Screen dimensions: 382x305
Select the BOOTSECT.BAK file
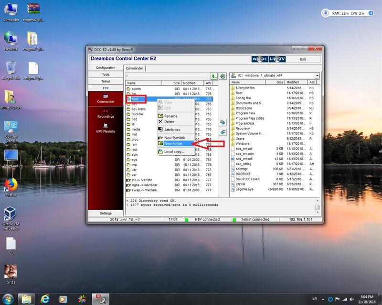[274, 179]
